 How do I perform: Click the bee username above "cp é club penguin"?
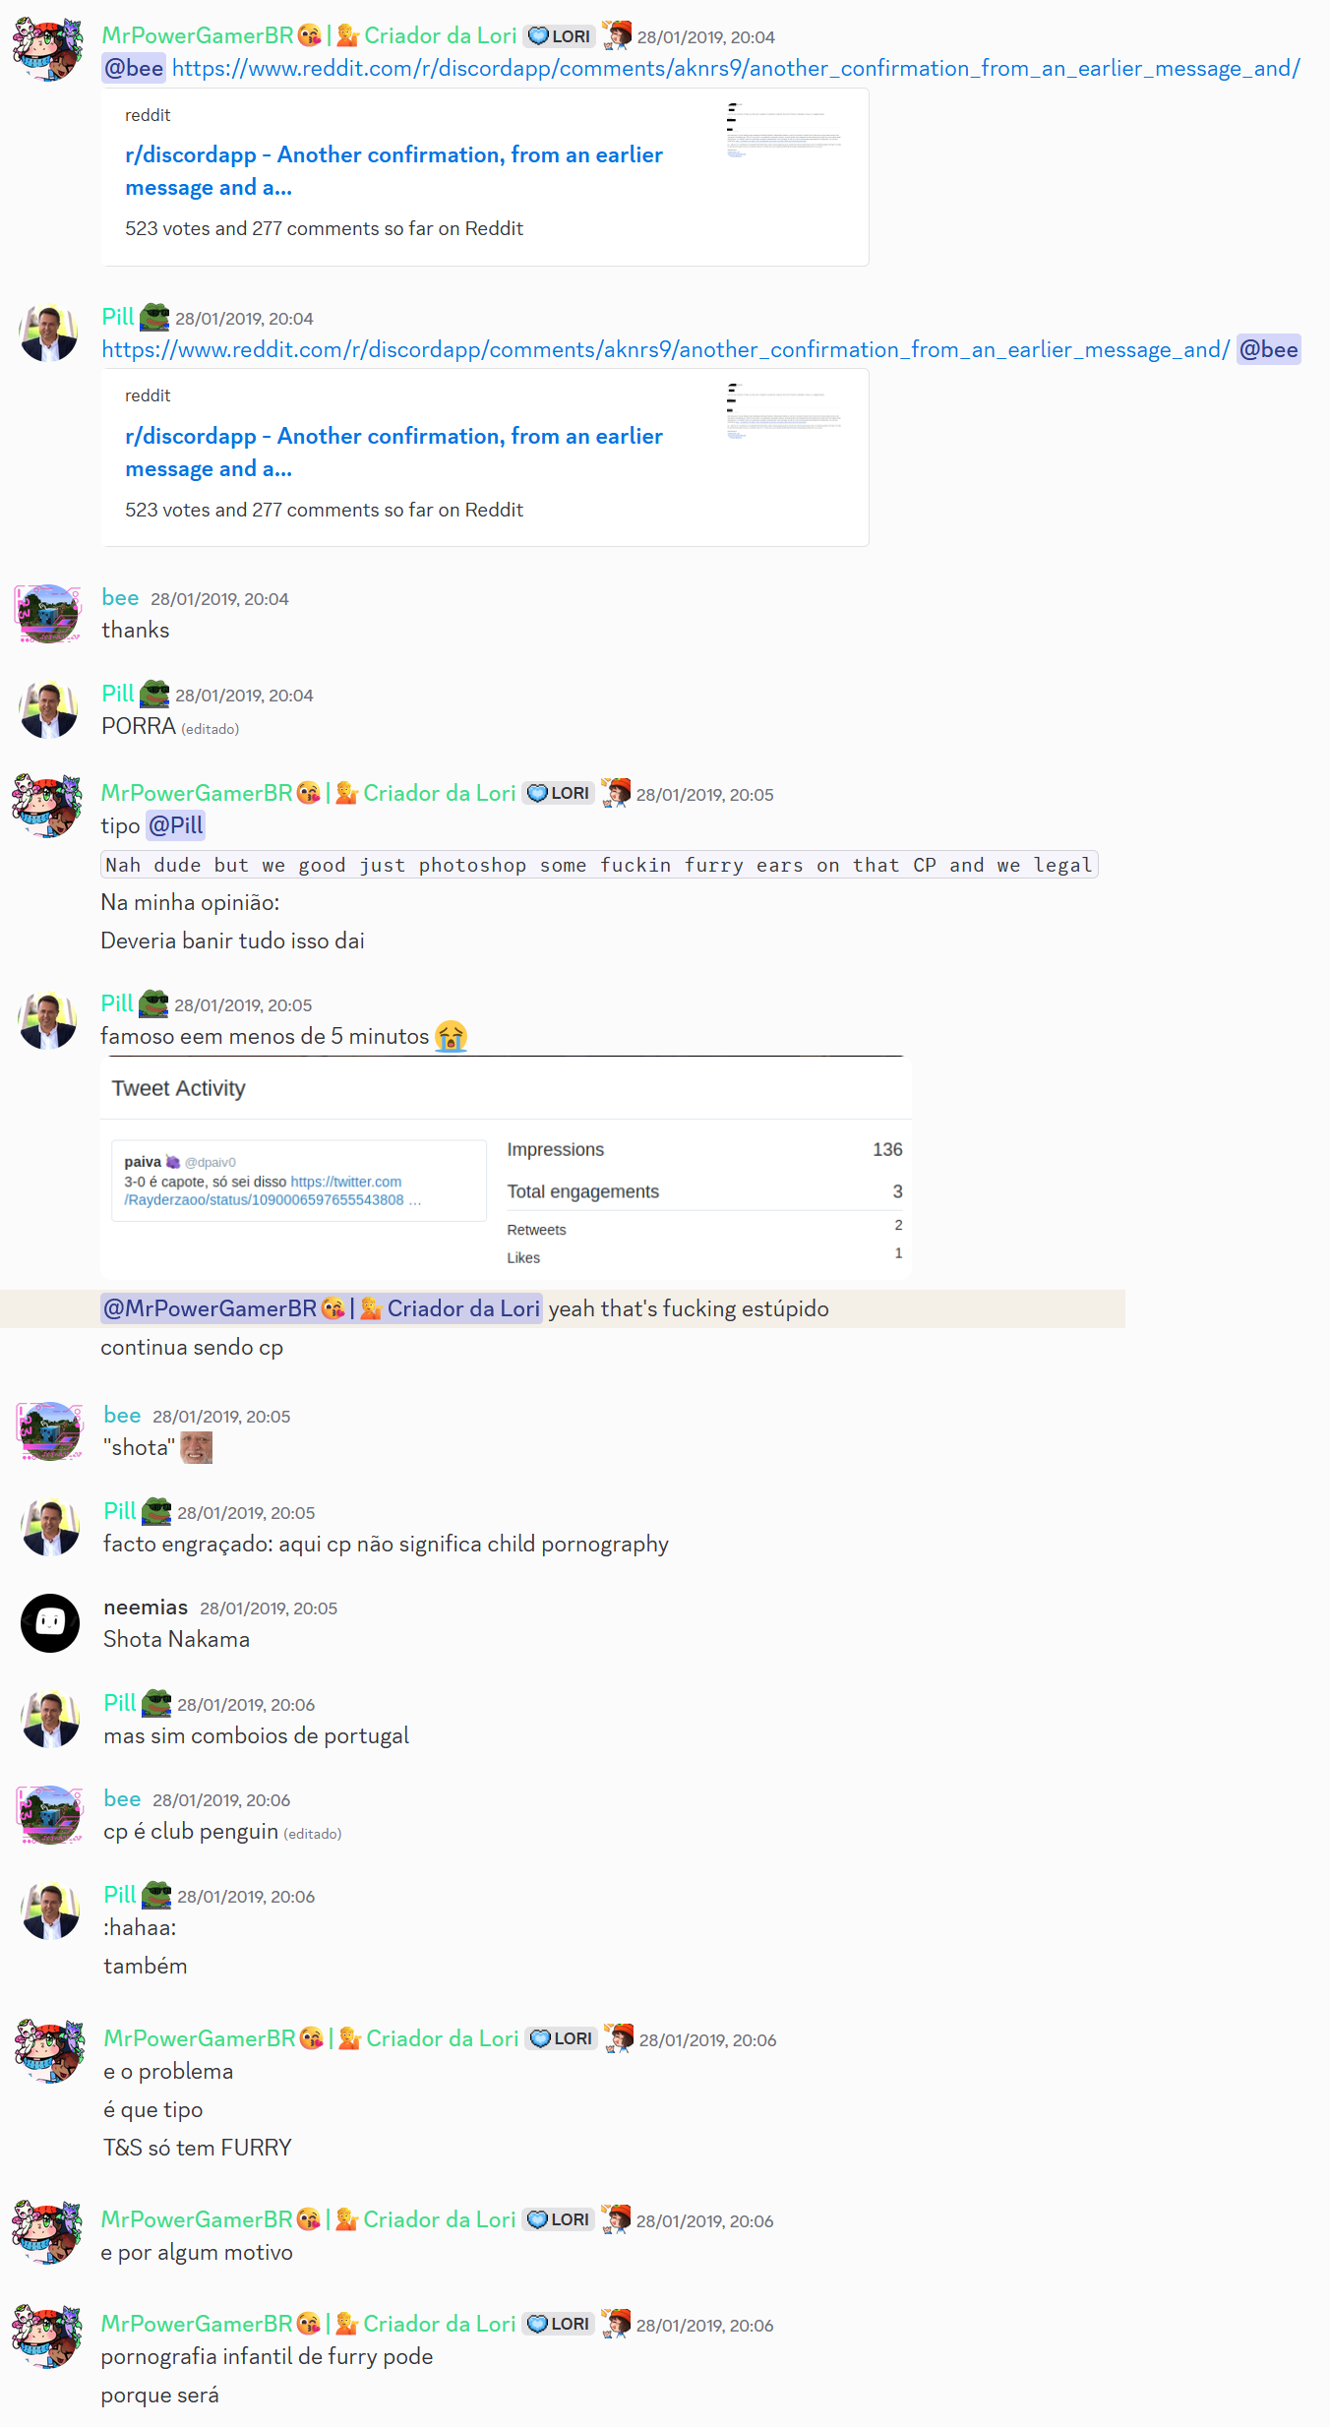coord(122,1798)
